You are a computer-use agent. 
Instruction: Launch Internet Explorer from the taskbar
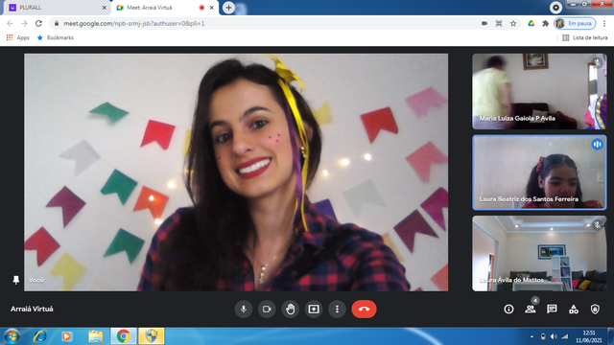[x=40, y=336]
